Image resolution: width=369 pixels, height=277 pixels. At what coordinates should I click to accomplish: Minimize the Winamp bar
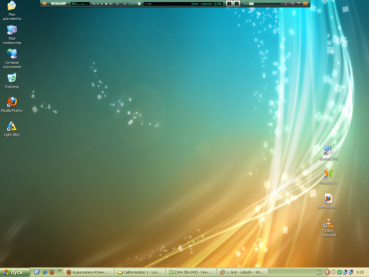[286, 4]
